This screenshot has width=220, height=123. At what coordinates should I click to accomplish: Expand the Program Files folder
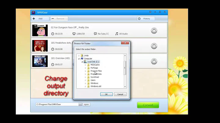85,71
